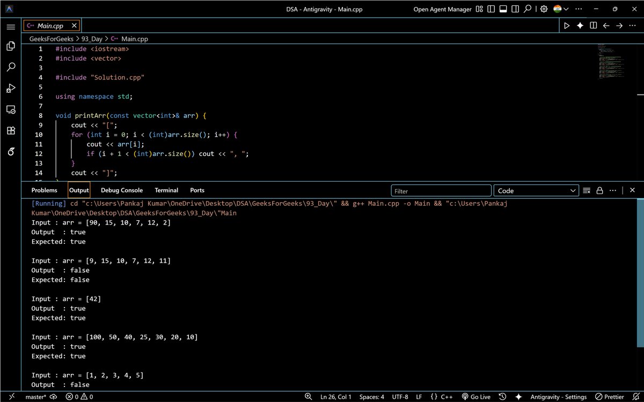Open the Code output channel dropdown

(x=536, y=190)
